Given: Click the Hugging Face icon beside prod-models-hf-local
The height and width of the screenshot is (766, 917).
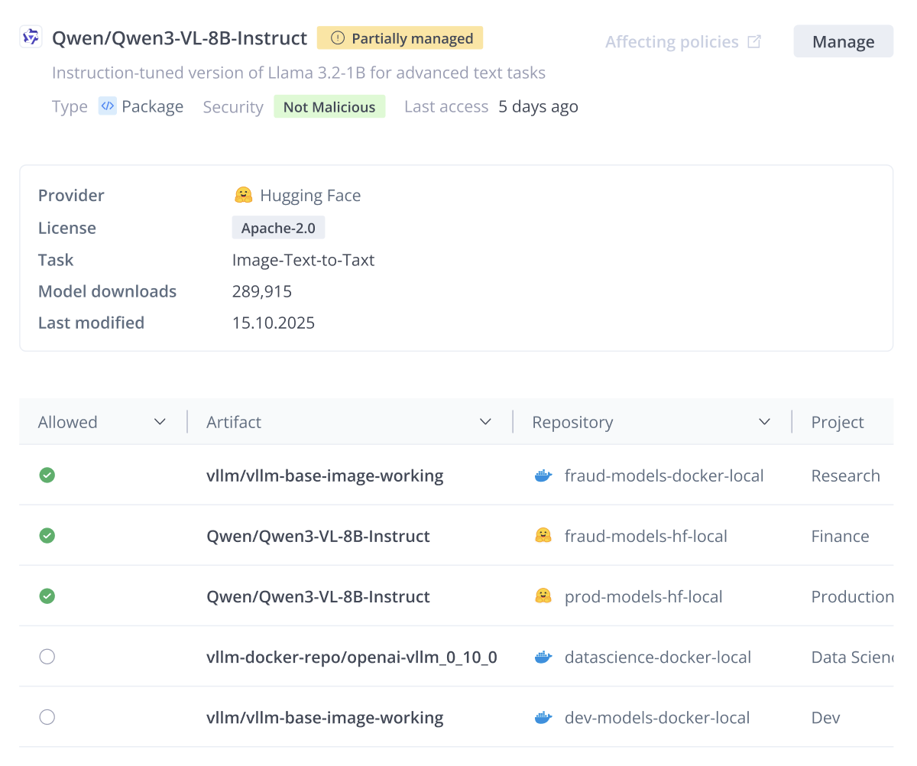Looking at the screenshot, I should [543, 596].
